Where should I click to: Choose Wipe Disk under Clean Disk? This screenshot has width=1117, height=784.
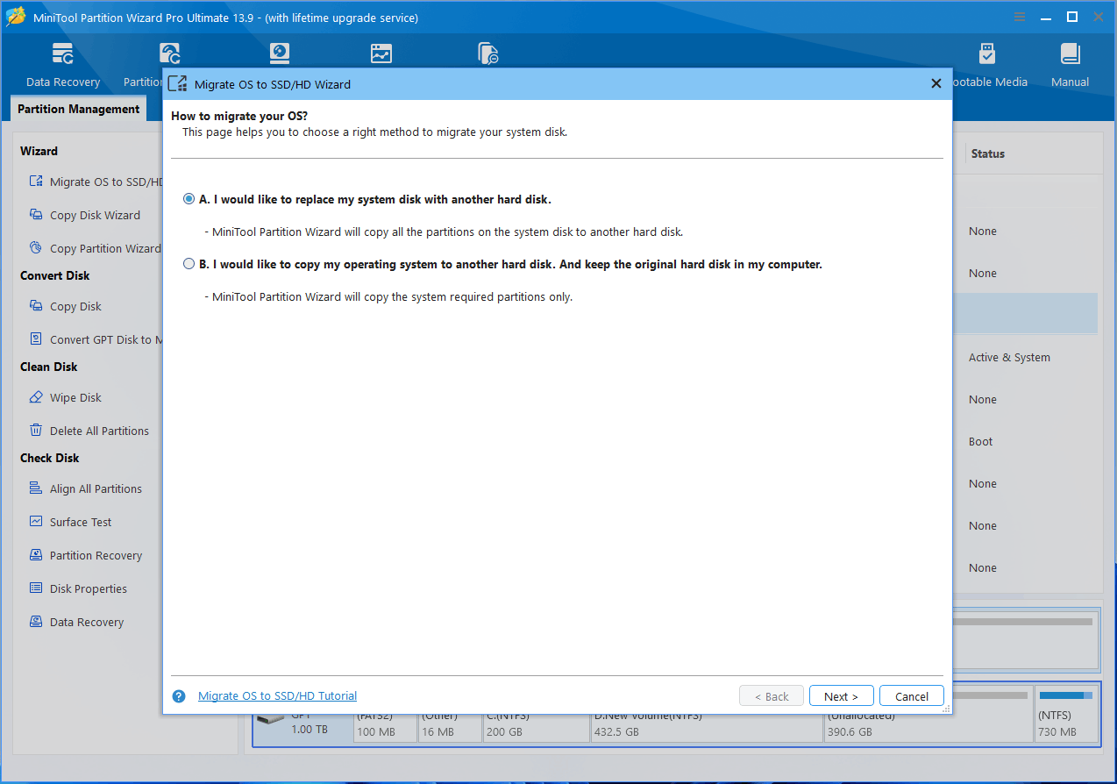click(x=65, y=397)
